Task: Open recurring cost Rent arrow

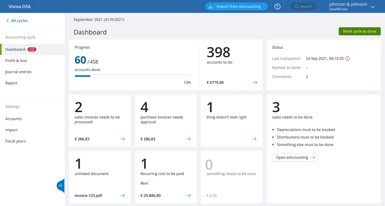Action: pyautogui.click(x=188, y=195)
